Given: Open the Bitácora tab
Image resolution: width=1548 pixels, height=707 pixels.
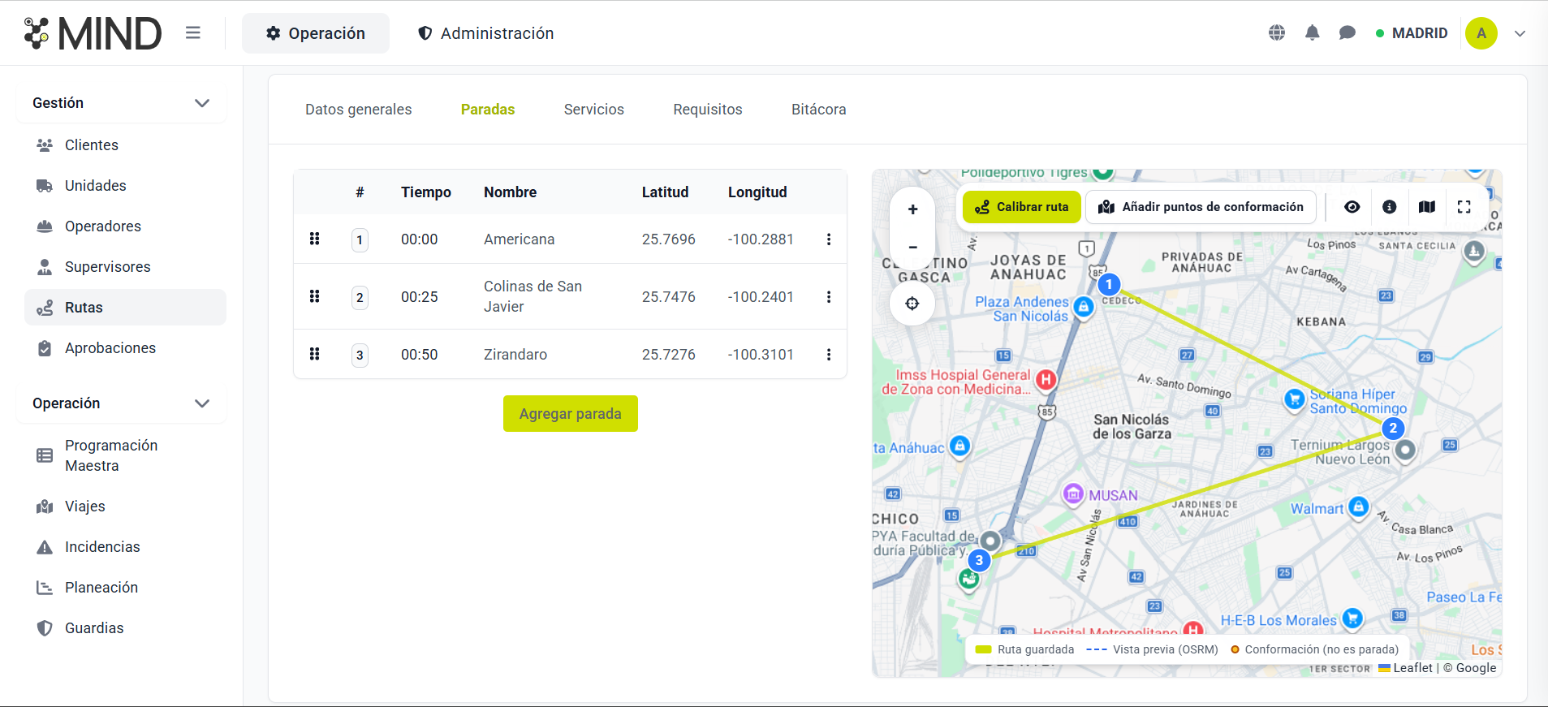Looking at the screenshot, I should [x=818, y=110].
